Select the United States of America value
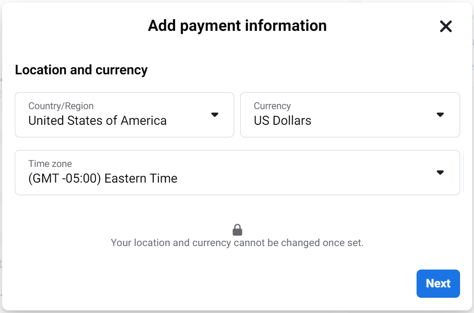Image resolution: width=474 pixels, height=313 pixels. 97,121
